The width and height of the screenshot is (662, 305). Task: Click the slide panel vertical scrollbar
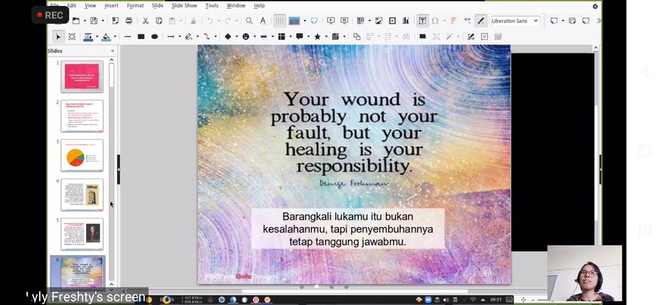112,173
